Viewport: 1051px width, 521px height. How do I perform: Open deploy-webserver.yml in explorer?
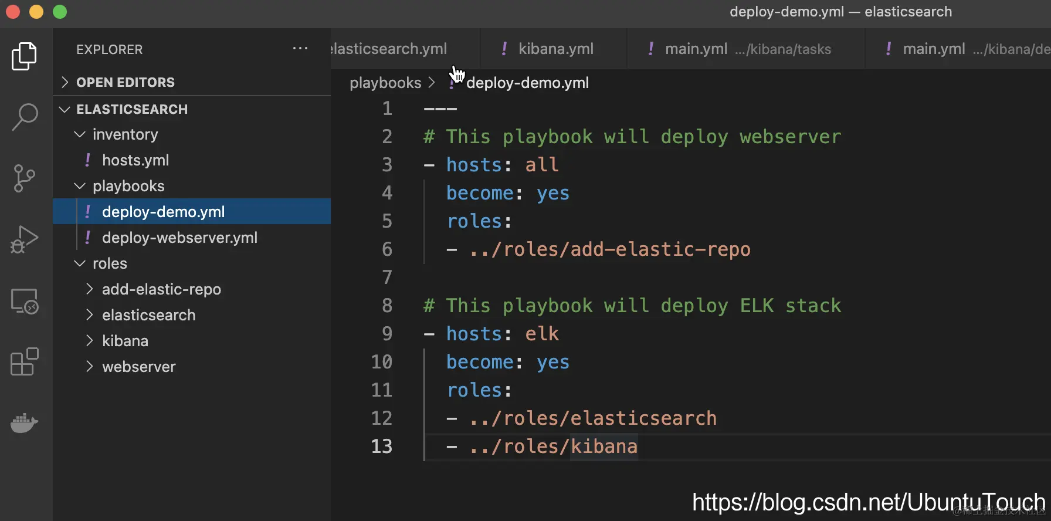tap(192, 238)
